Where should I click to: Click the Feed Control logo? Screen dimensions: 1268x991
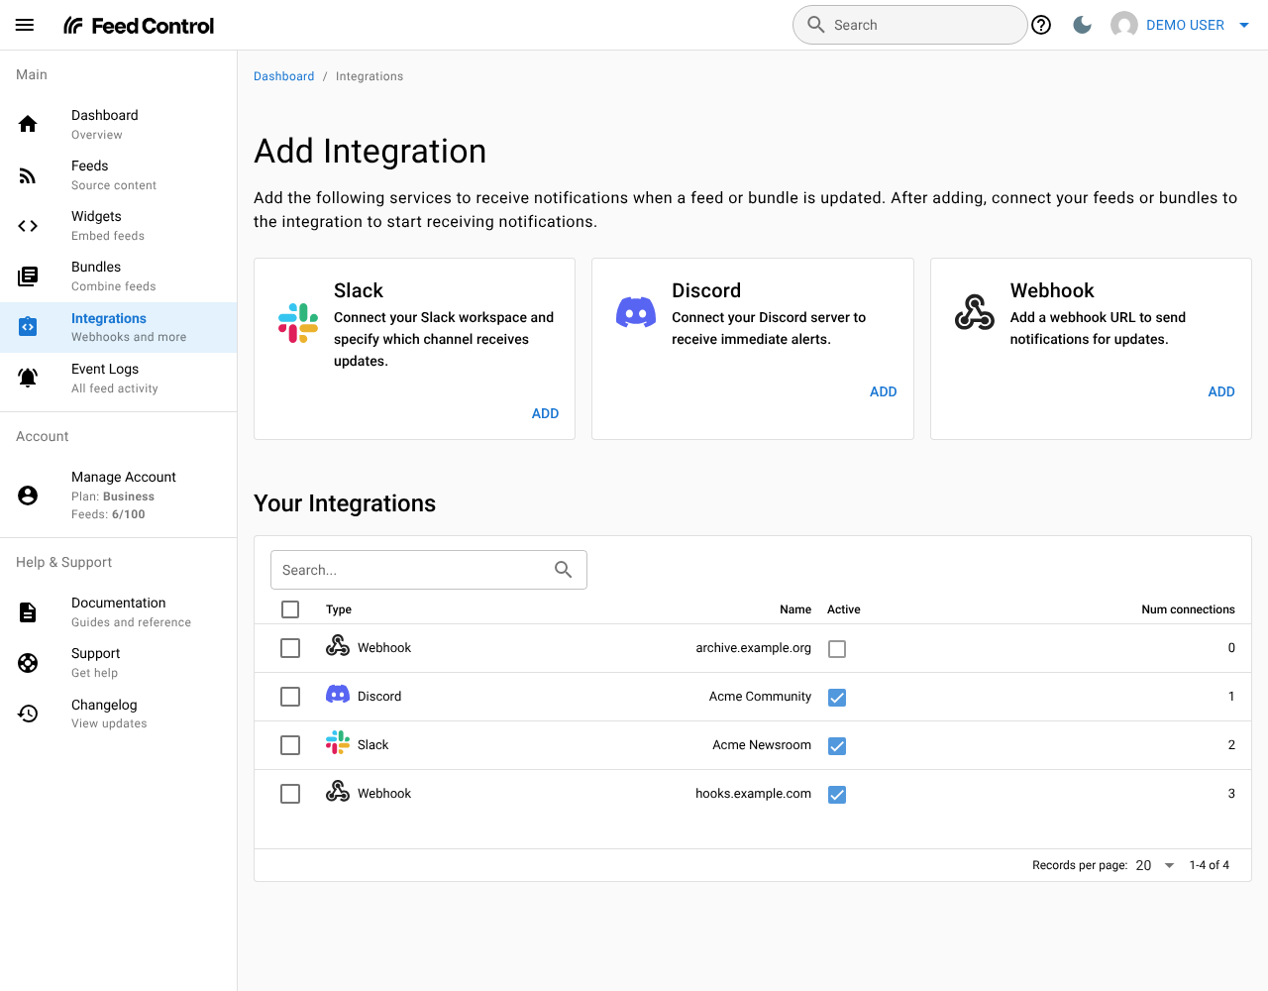[139, 26]
